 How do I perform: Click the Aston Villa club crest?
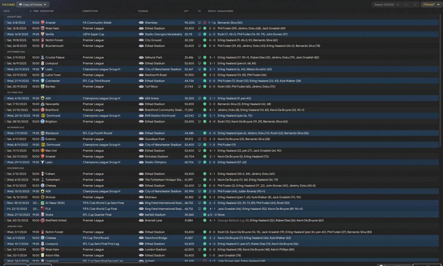[42, 255]
